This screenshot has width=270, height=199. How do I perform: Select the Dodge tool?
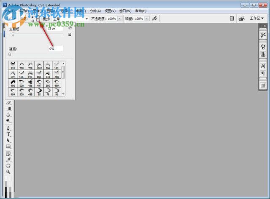[x=8, y=121]
